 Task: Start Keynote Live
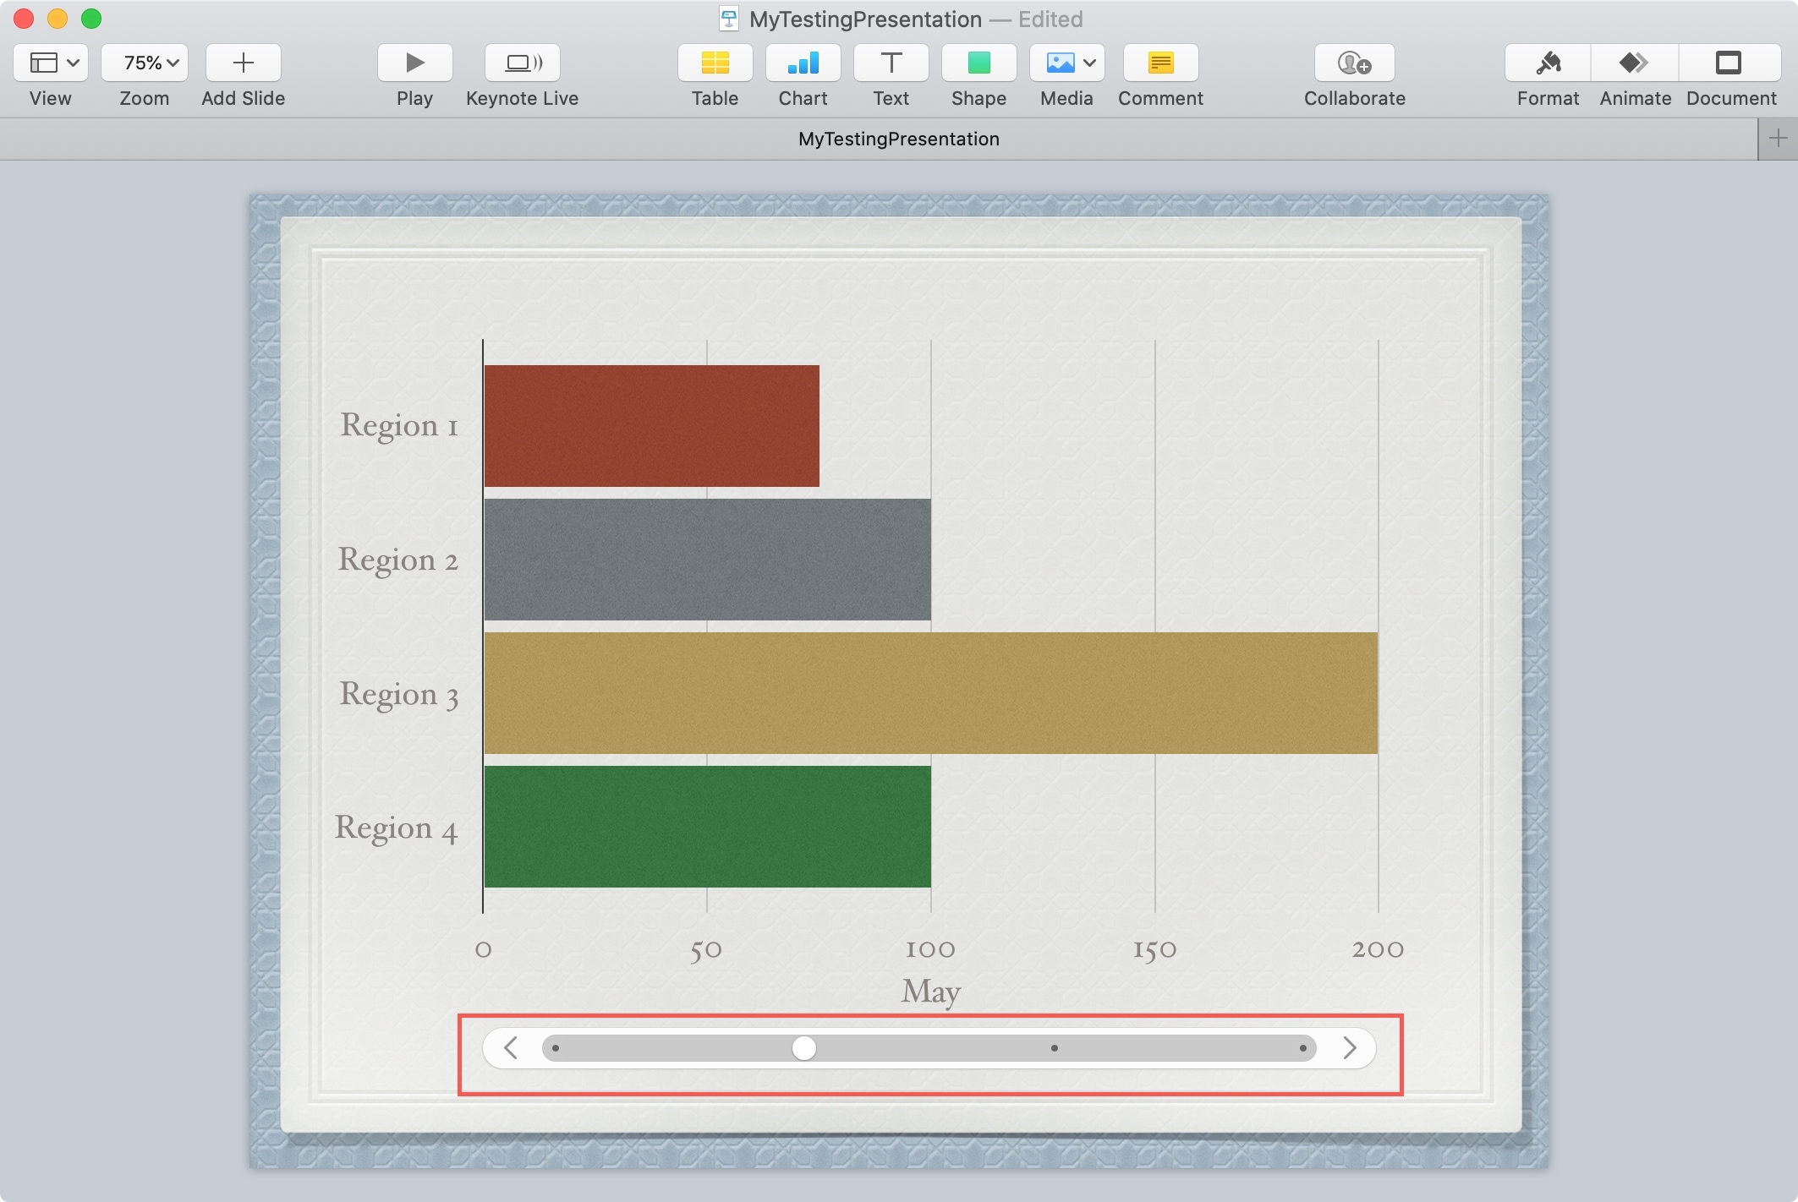(x=521, y=63)
